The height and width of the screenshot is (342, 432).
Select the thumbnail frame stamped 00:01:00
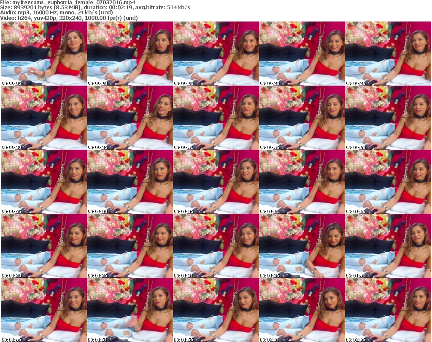point(130,182)
